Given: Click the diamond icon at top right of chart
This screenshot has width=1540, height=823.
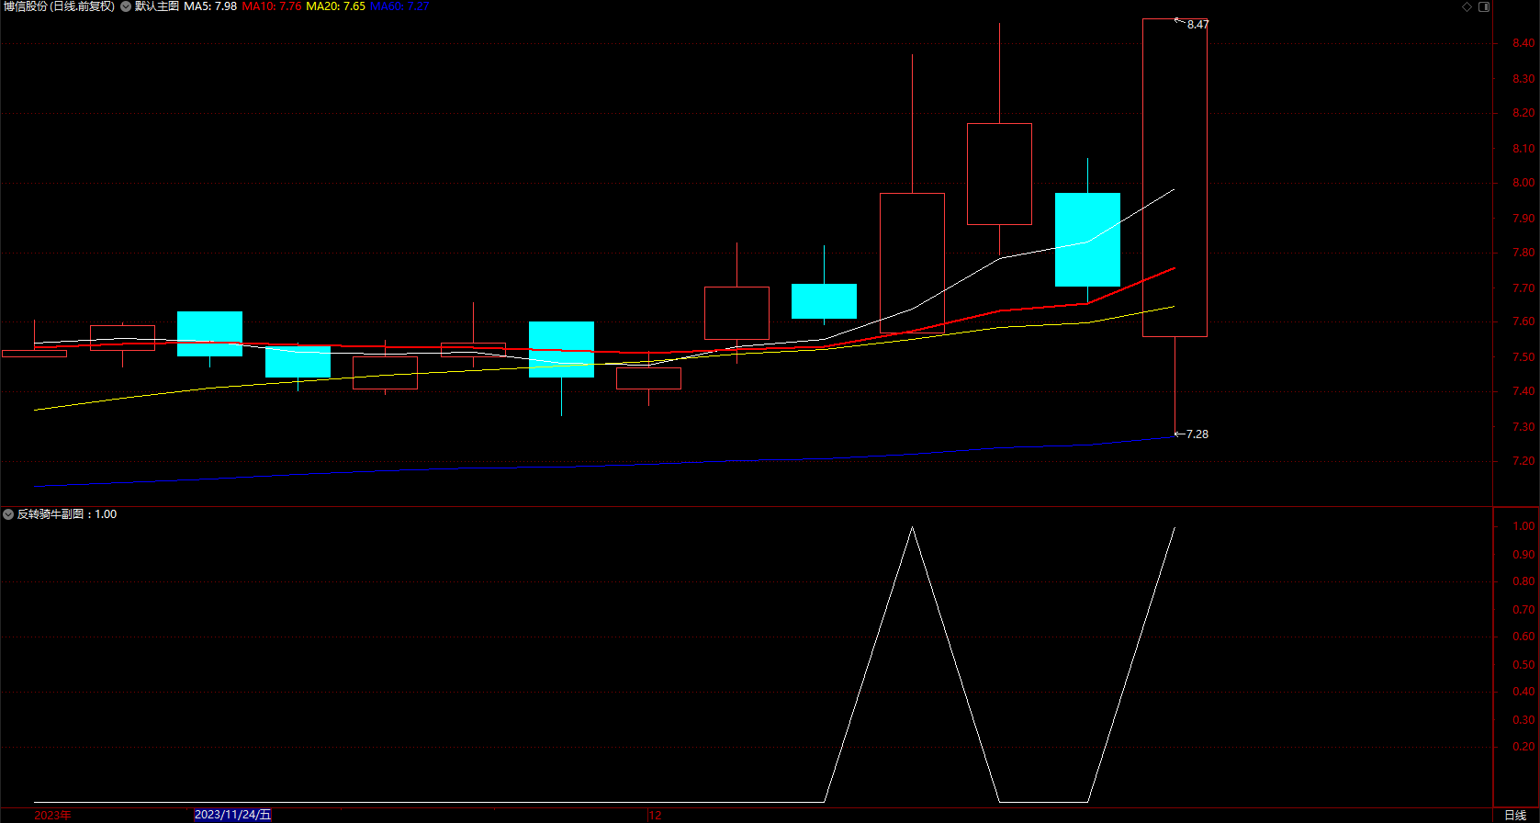Looking at the screenshot, I should pyautogui.click(x=1467, y=6).
